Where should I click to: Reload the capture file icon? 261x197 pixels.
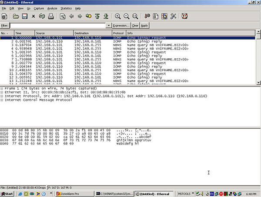coord(42,16)
